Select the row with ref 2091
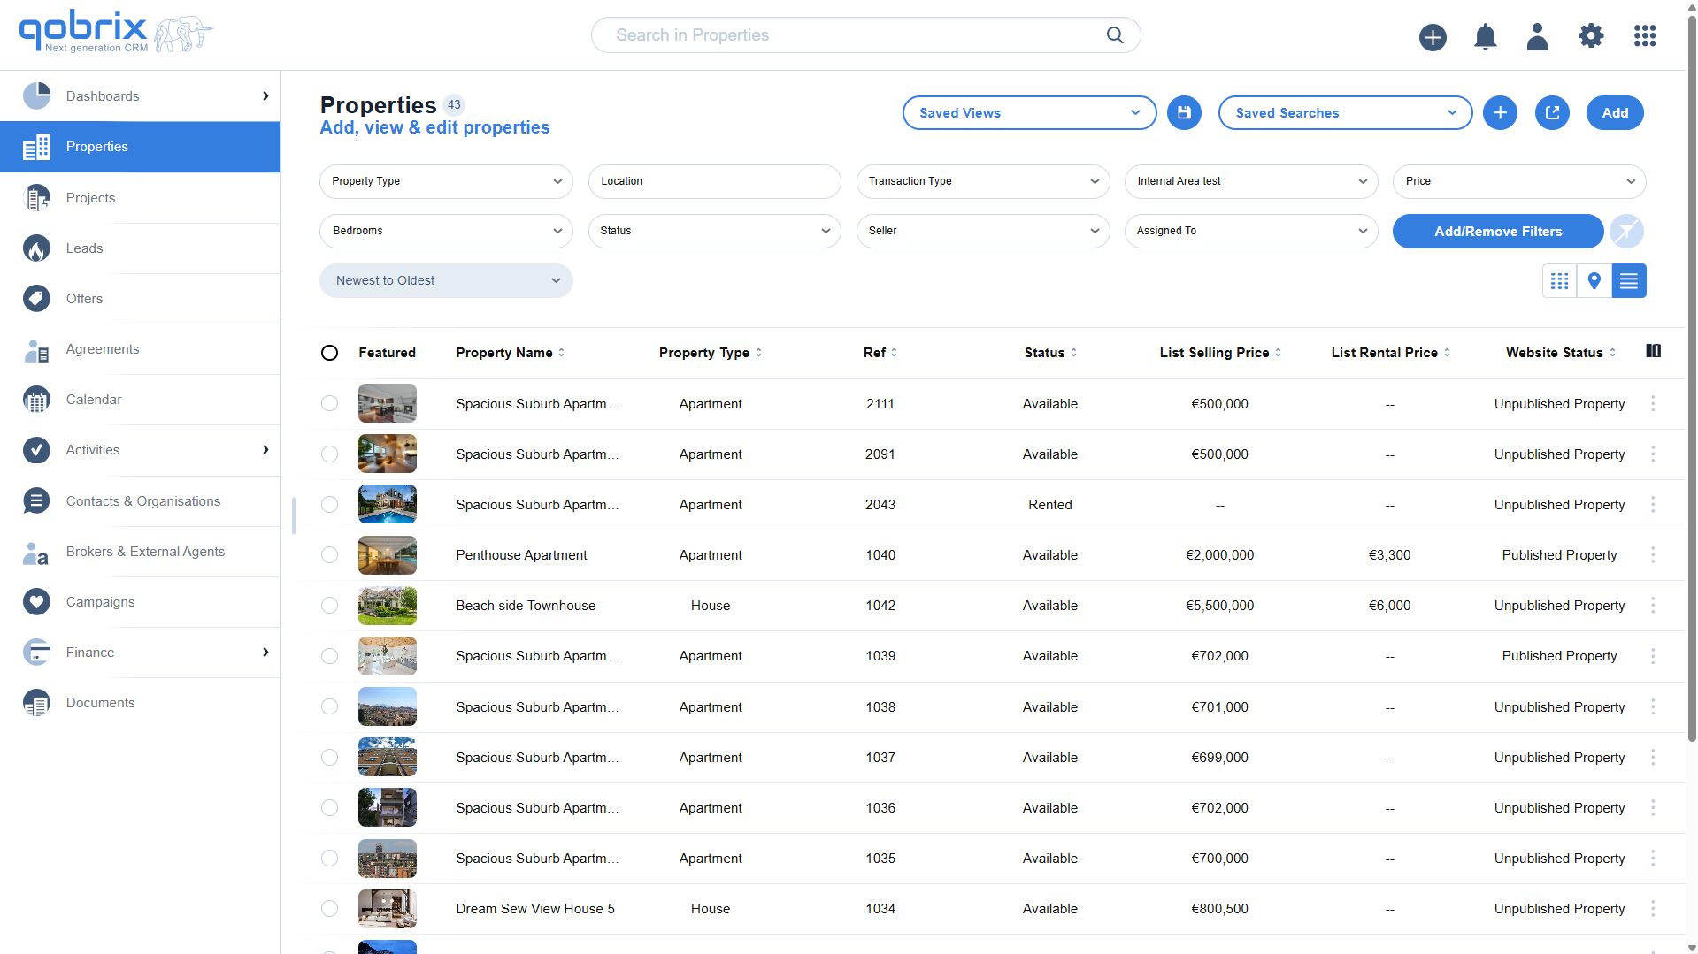 (329, 454)
